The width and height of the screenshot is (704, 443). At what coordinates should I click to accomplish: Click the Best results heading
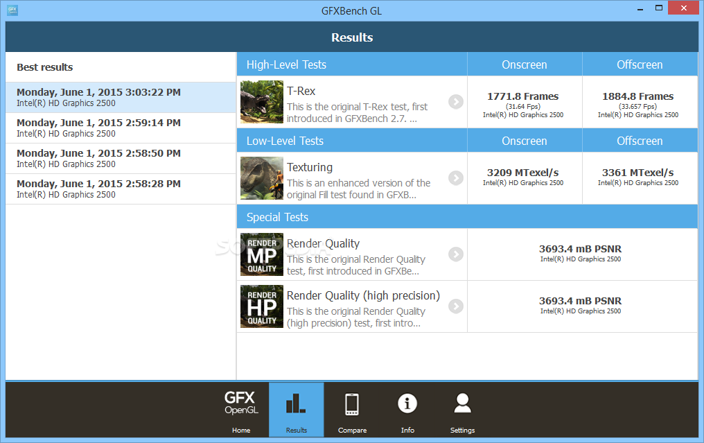tap(45, 67)
